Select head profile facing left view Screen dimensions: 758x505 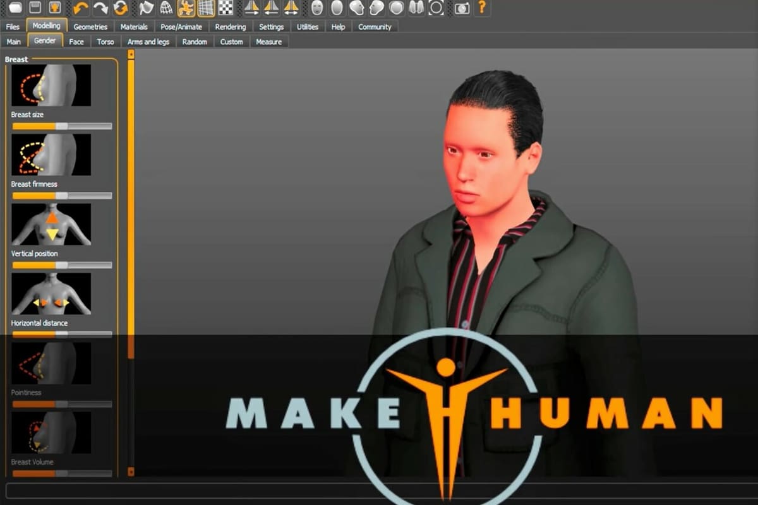(x=376, y=8)
